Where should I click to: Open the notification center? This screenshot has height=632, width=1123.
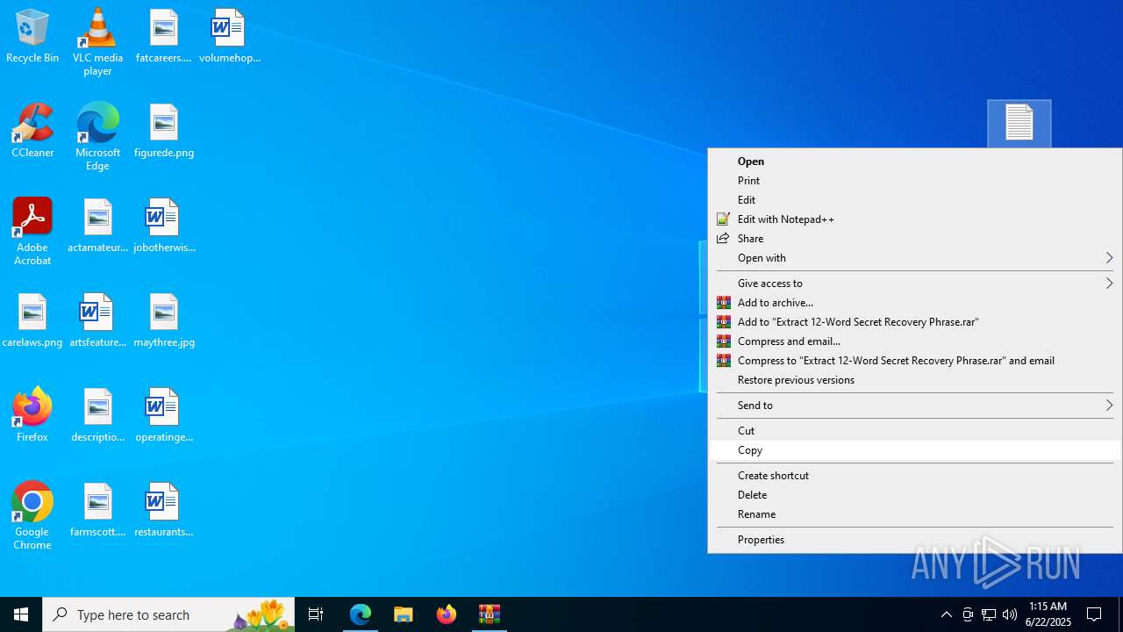tap(1095, 614)
